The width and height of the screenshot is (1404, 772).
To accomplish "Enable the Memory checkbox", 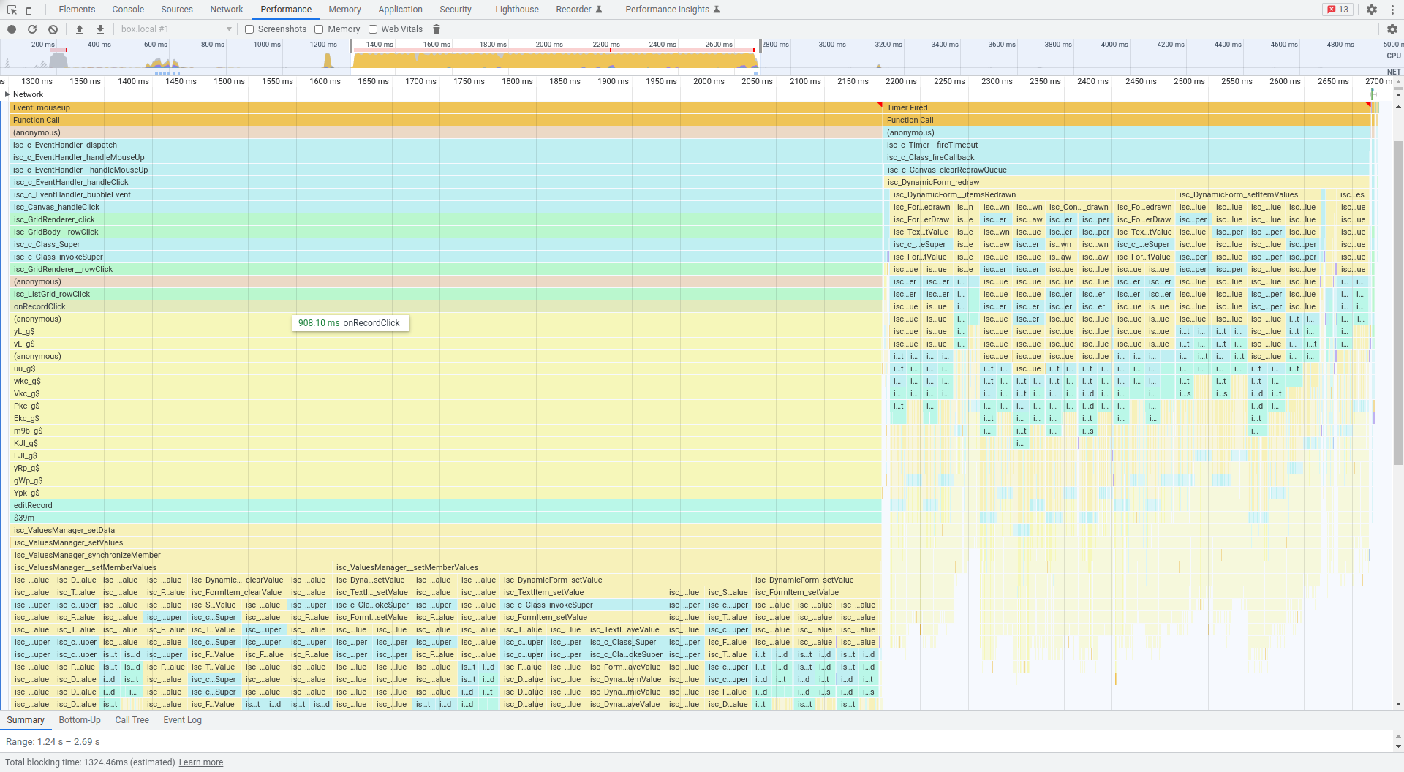I will [x=319, y=29].
